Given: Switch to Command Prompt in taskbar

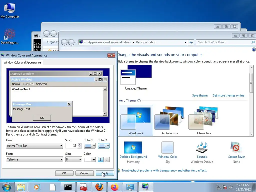Looking at the screenshot, I should pyautogui.click(x=68, y=187).
